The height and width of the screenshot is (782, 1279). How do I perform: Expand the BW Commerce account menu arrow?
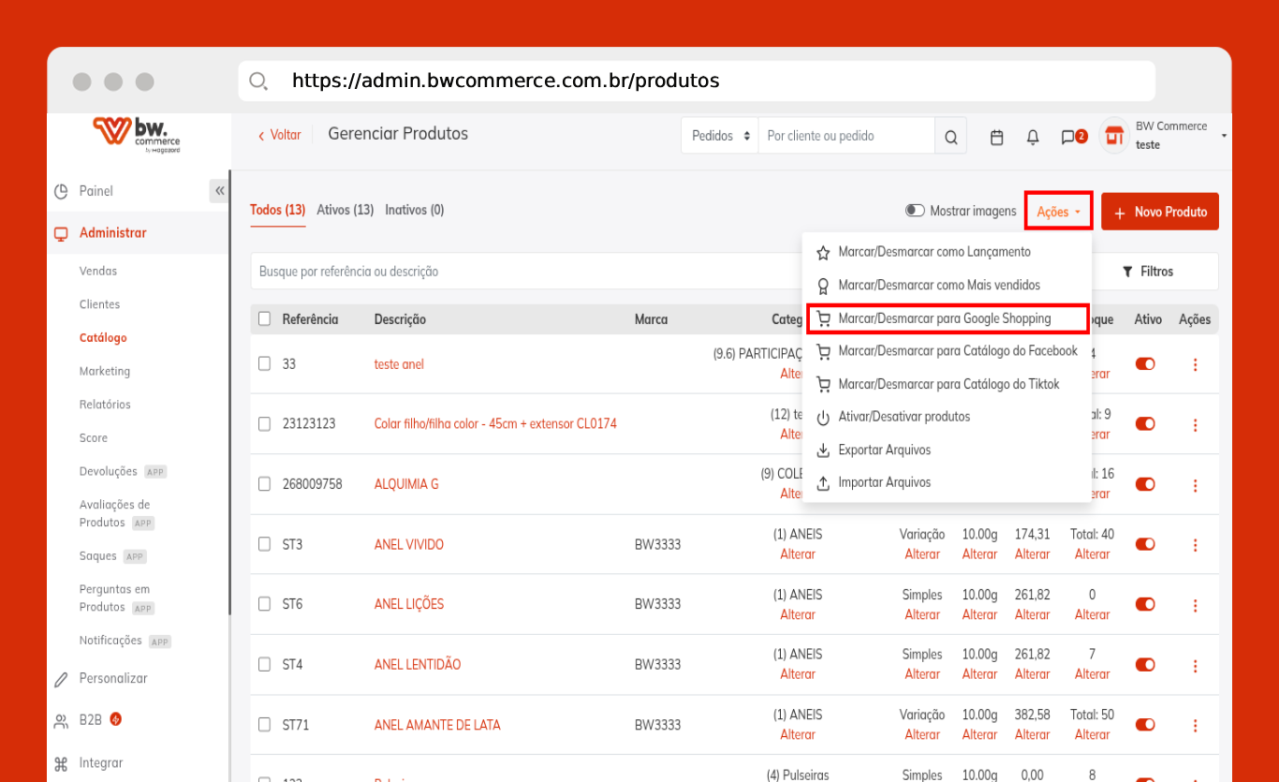1224,137
